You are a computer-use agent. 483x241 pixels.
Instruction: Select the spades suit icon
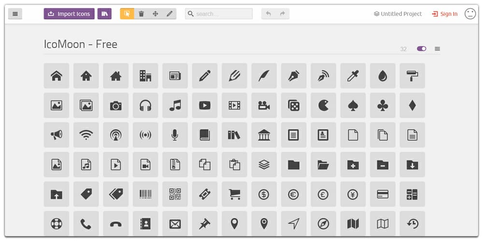(x=353, y=106)
